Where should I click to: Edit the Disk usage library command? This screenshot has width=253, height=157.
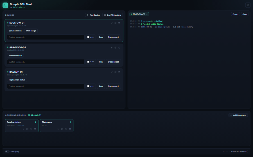(62, 129)
